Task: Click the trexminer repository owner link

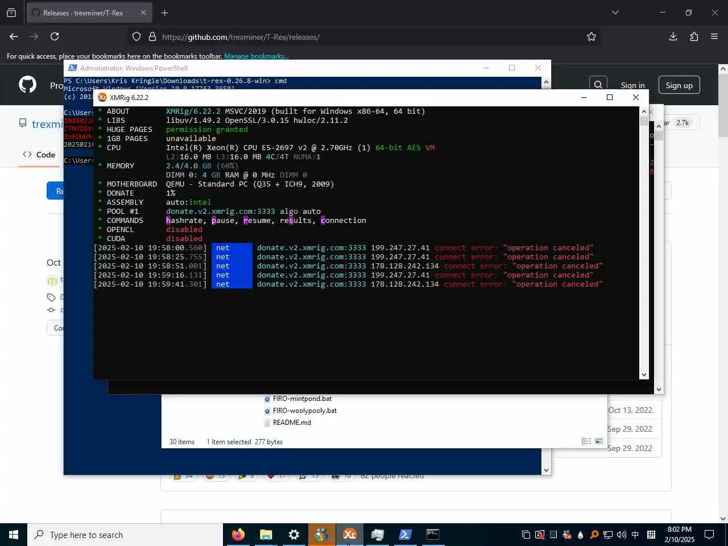Action: 47,124
